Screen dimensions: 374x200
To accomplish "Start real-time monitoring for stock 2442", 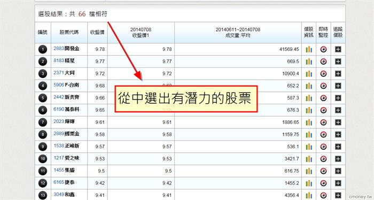I will (323, 98).
